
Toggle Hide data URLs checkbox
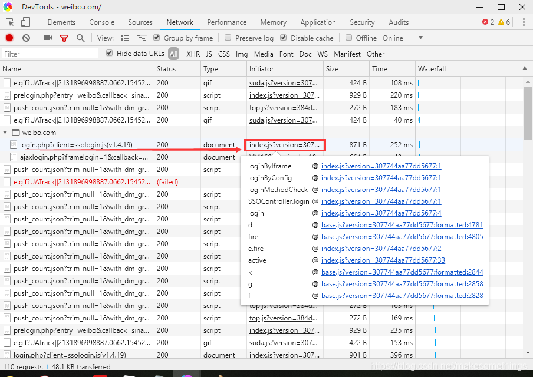point(110,53)
